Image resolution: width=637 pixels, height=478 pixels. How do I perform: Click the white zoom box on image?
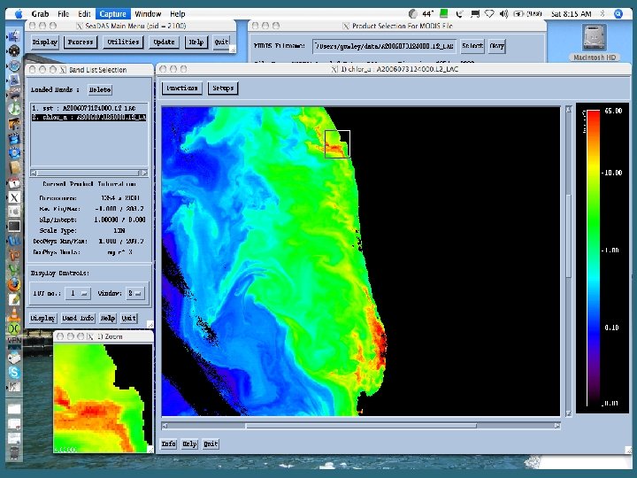[337, 144]
